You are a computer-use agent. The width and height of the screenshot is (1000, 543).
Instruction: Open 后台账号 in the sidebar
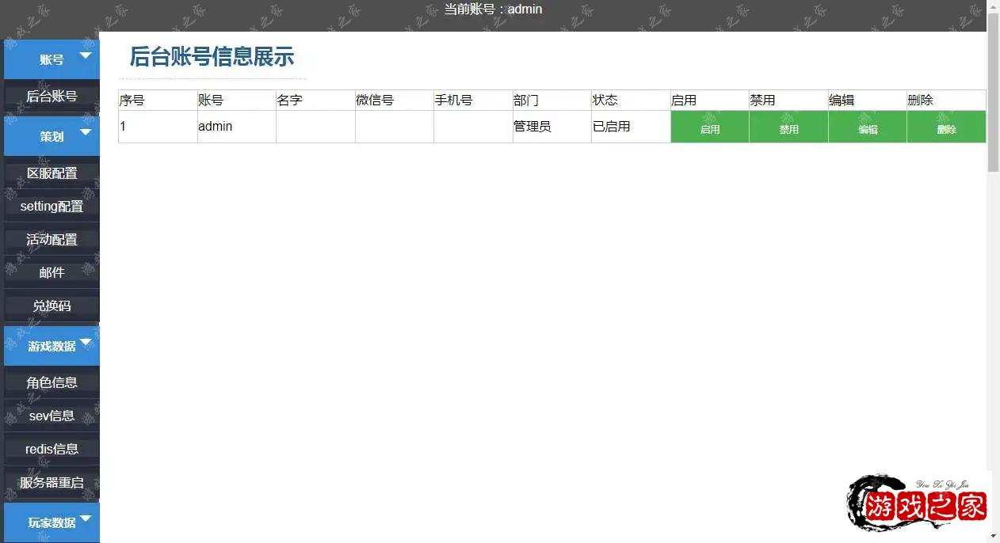click(x=52, y=97)
